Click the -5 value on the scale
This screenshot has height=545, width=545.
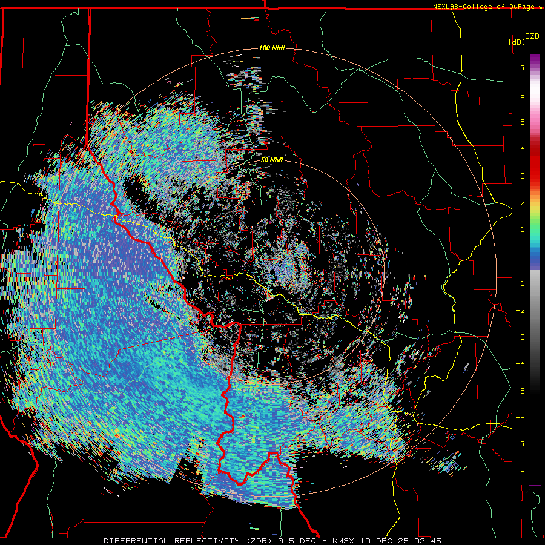coord(520,391)
